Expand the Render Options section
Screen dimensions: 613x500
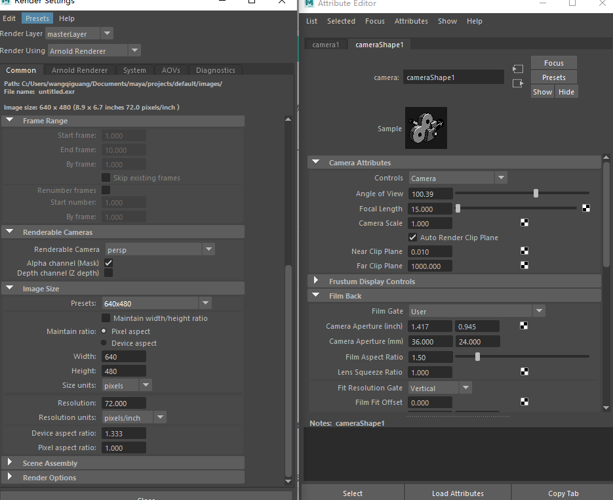(x=10, y=476)
